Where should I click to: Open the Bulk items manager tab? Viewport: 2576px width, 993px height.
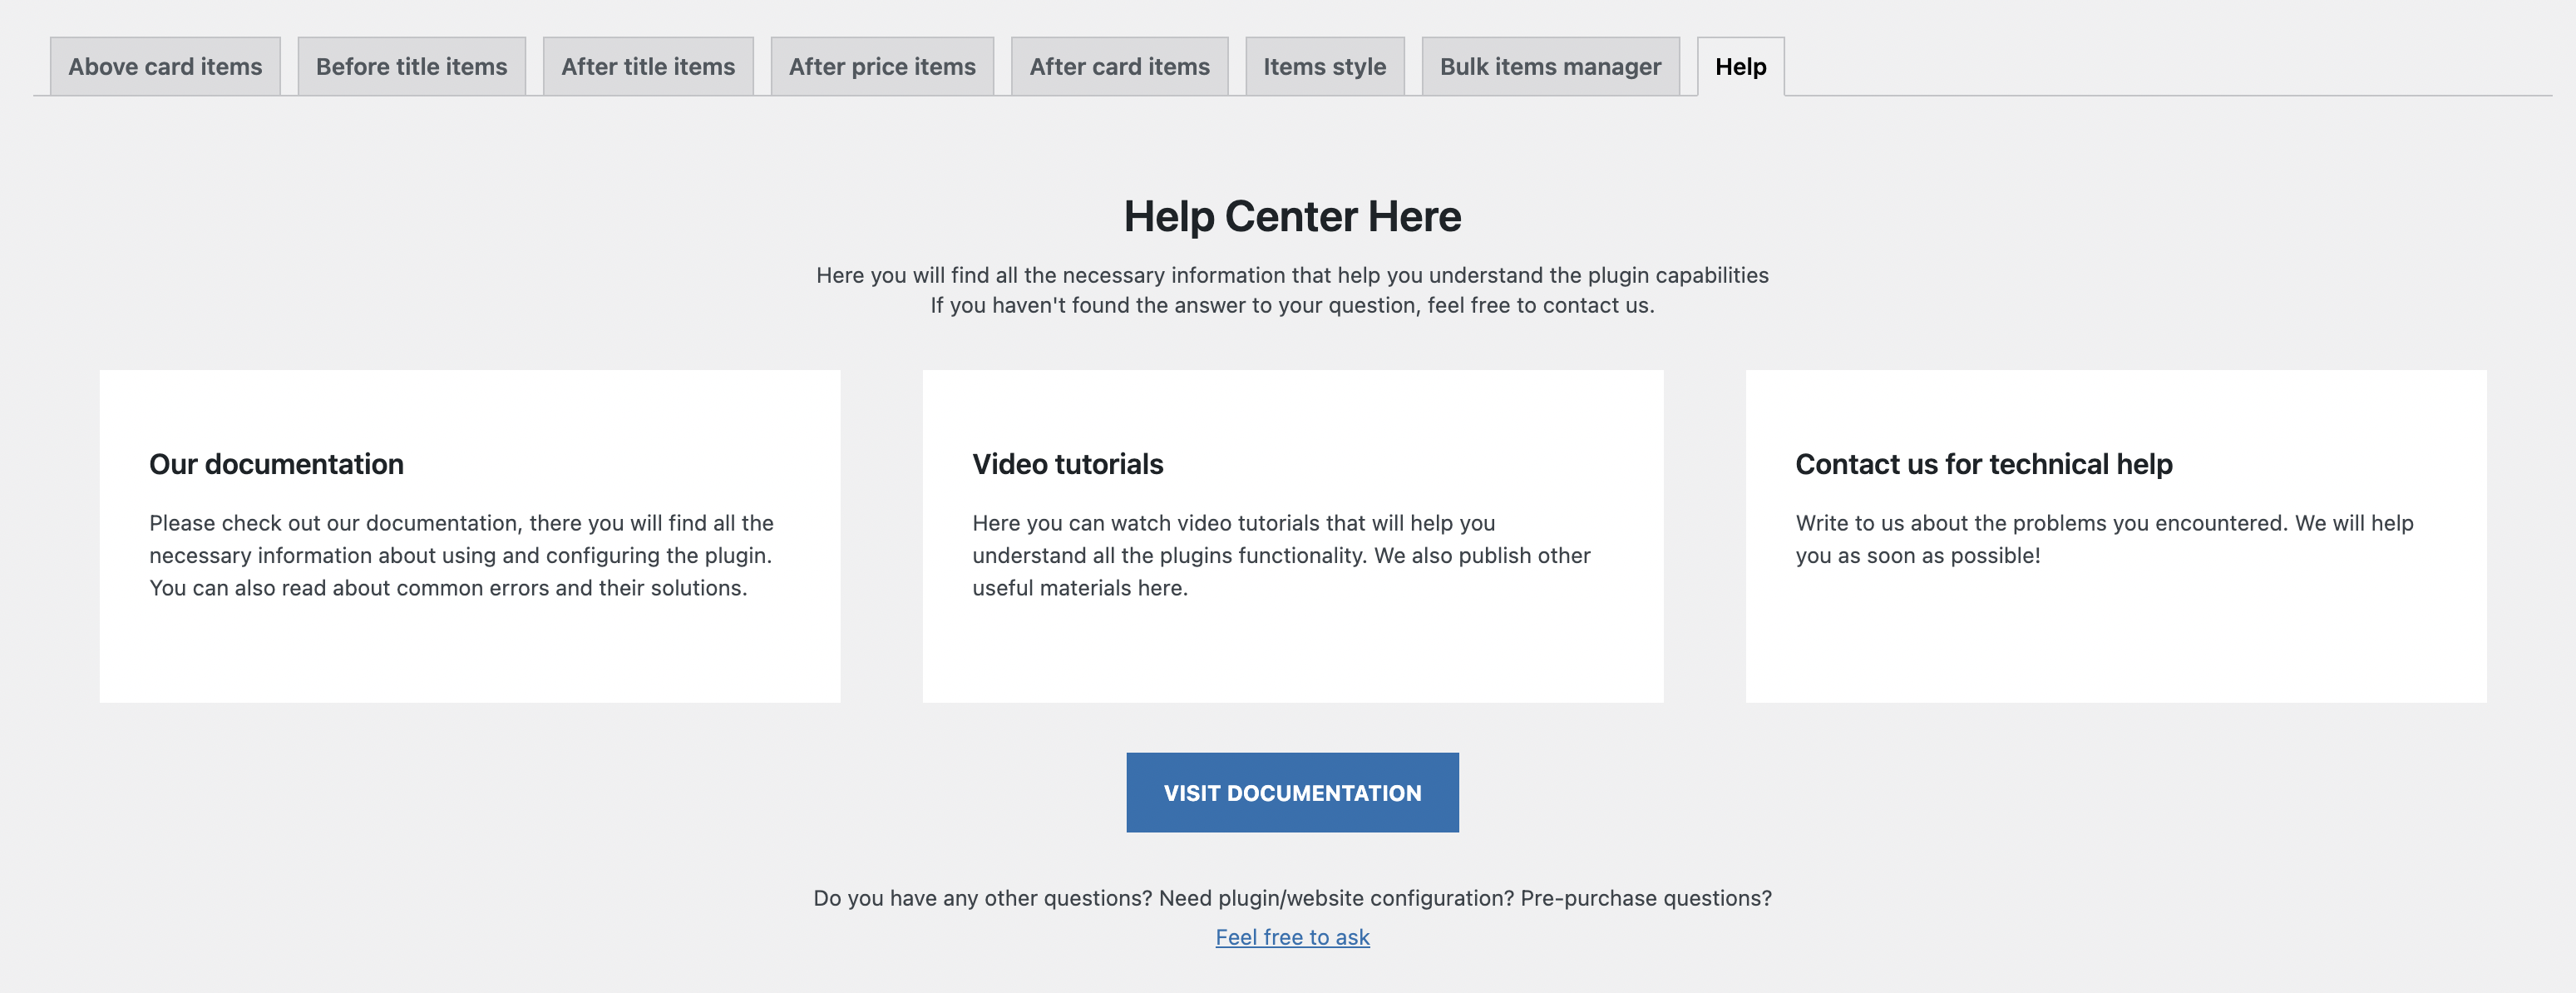1550,67
